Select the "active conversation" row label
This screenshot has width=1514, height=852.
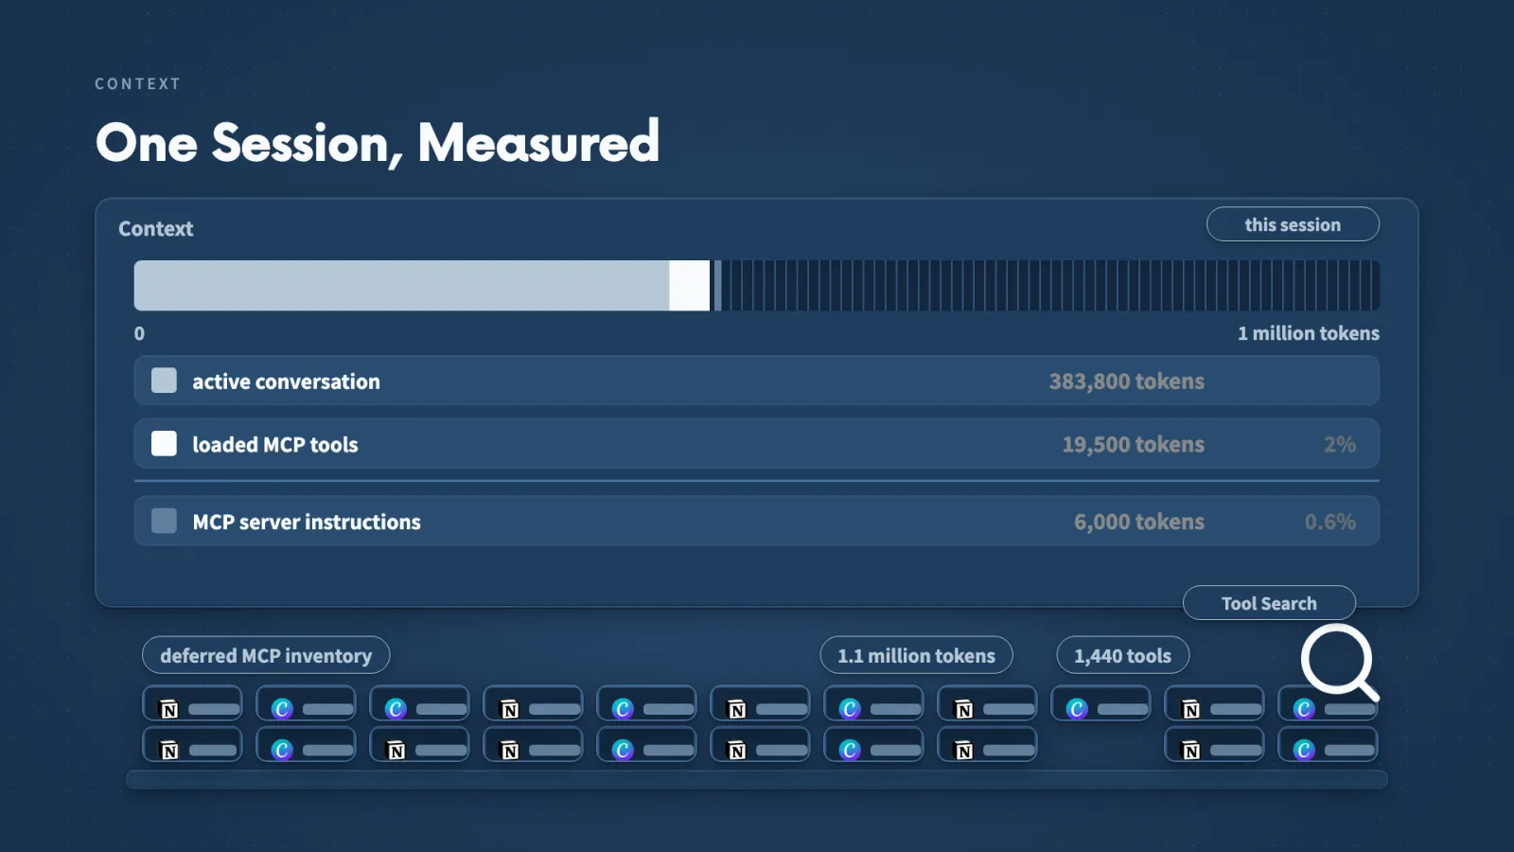pos(286,382)
